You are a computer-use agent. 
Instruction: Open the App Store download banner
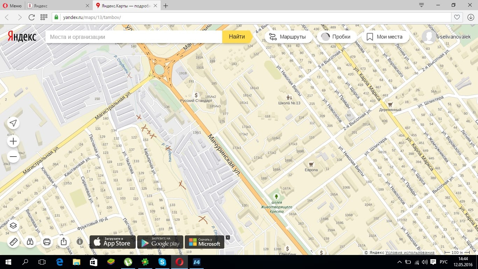pyautogui.click(x=113, y=242)
